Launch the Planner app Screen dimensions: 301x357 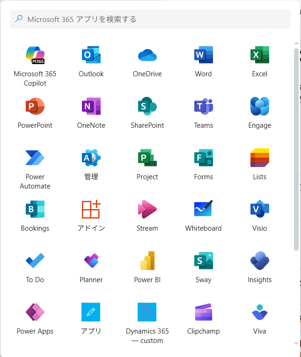pyautogui.click(x=91, y=261)
